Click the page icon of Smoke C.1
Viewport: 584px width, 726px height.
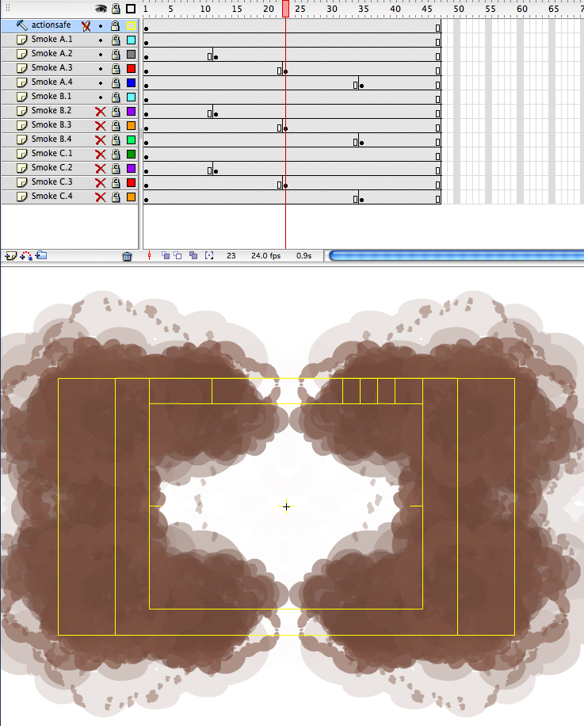click(21, 155)
